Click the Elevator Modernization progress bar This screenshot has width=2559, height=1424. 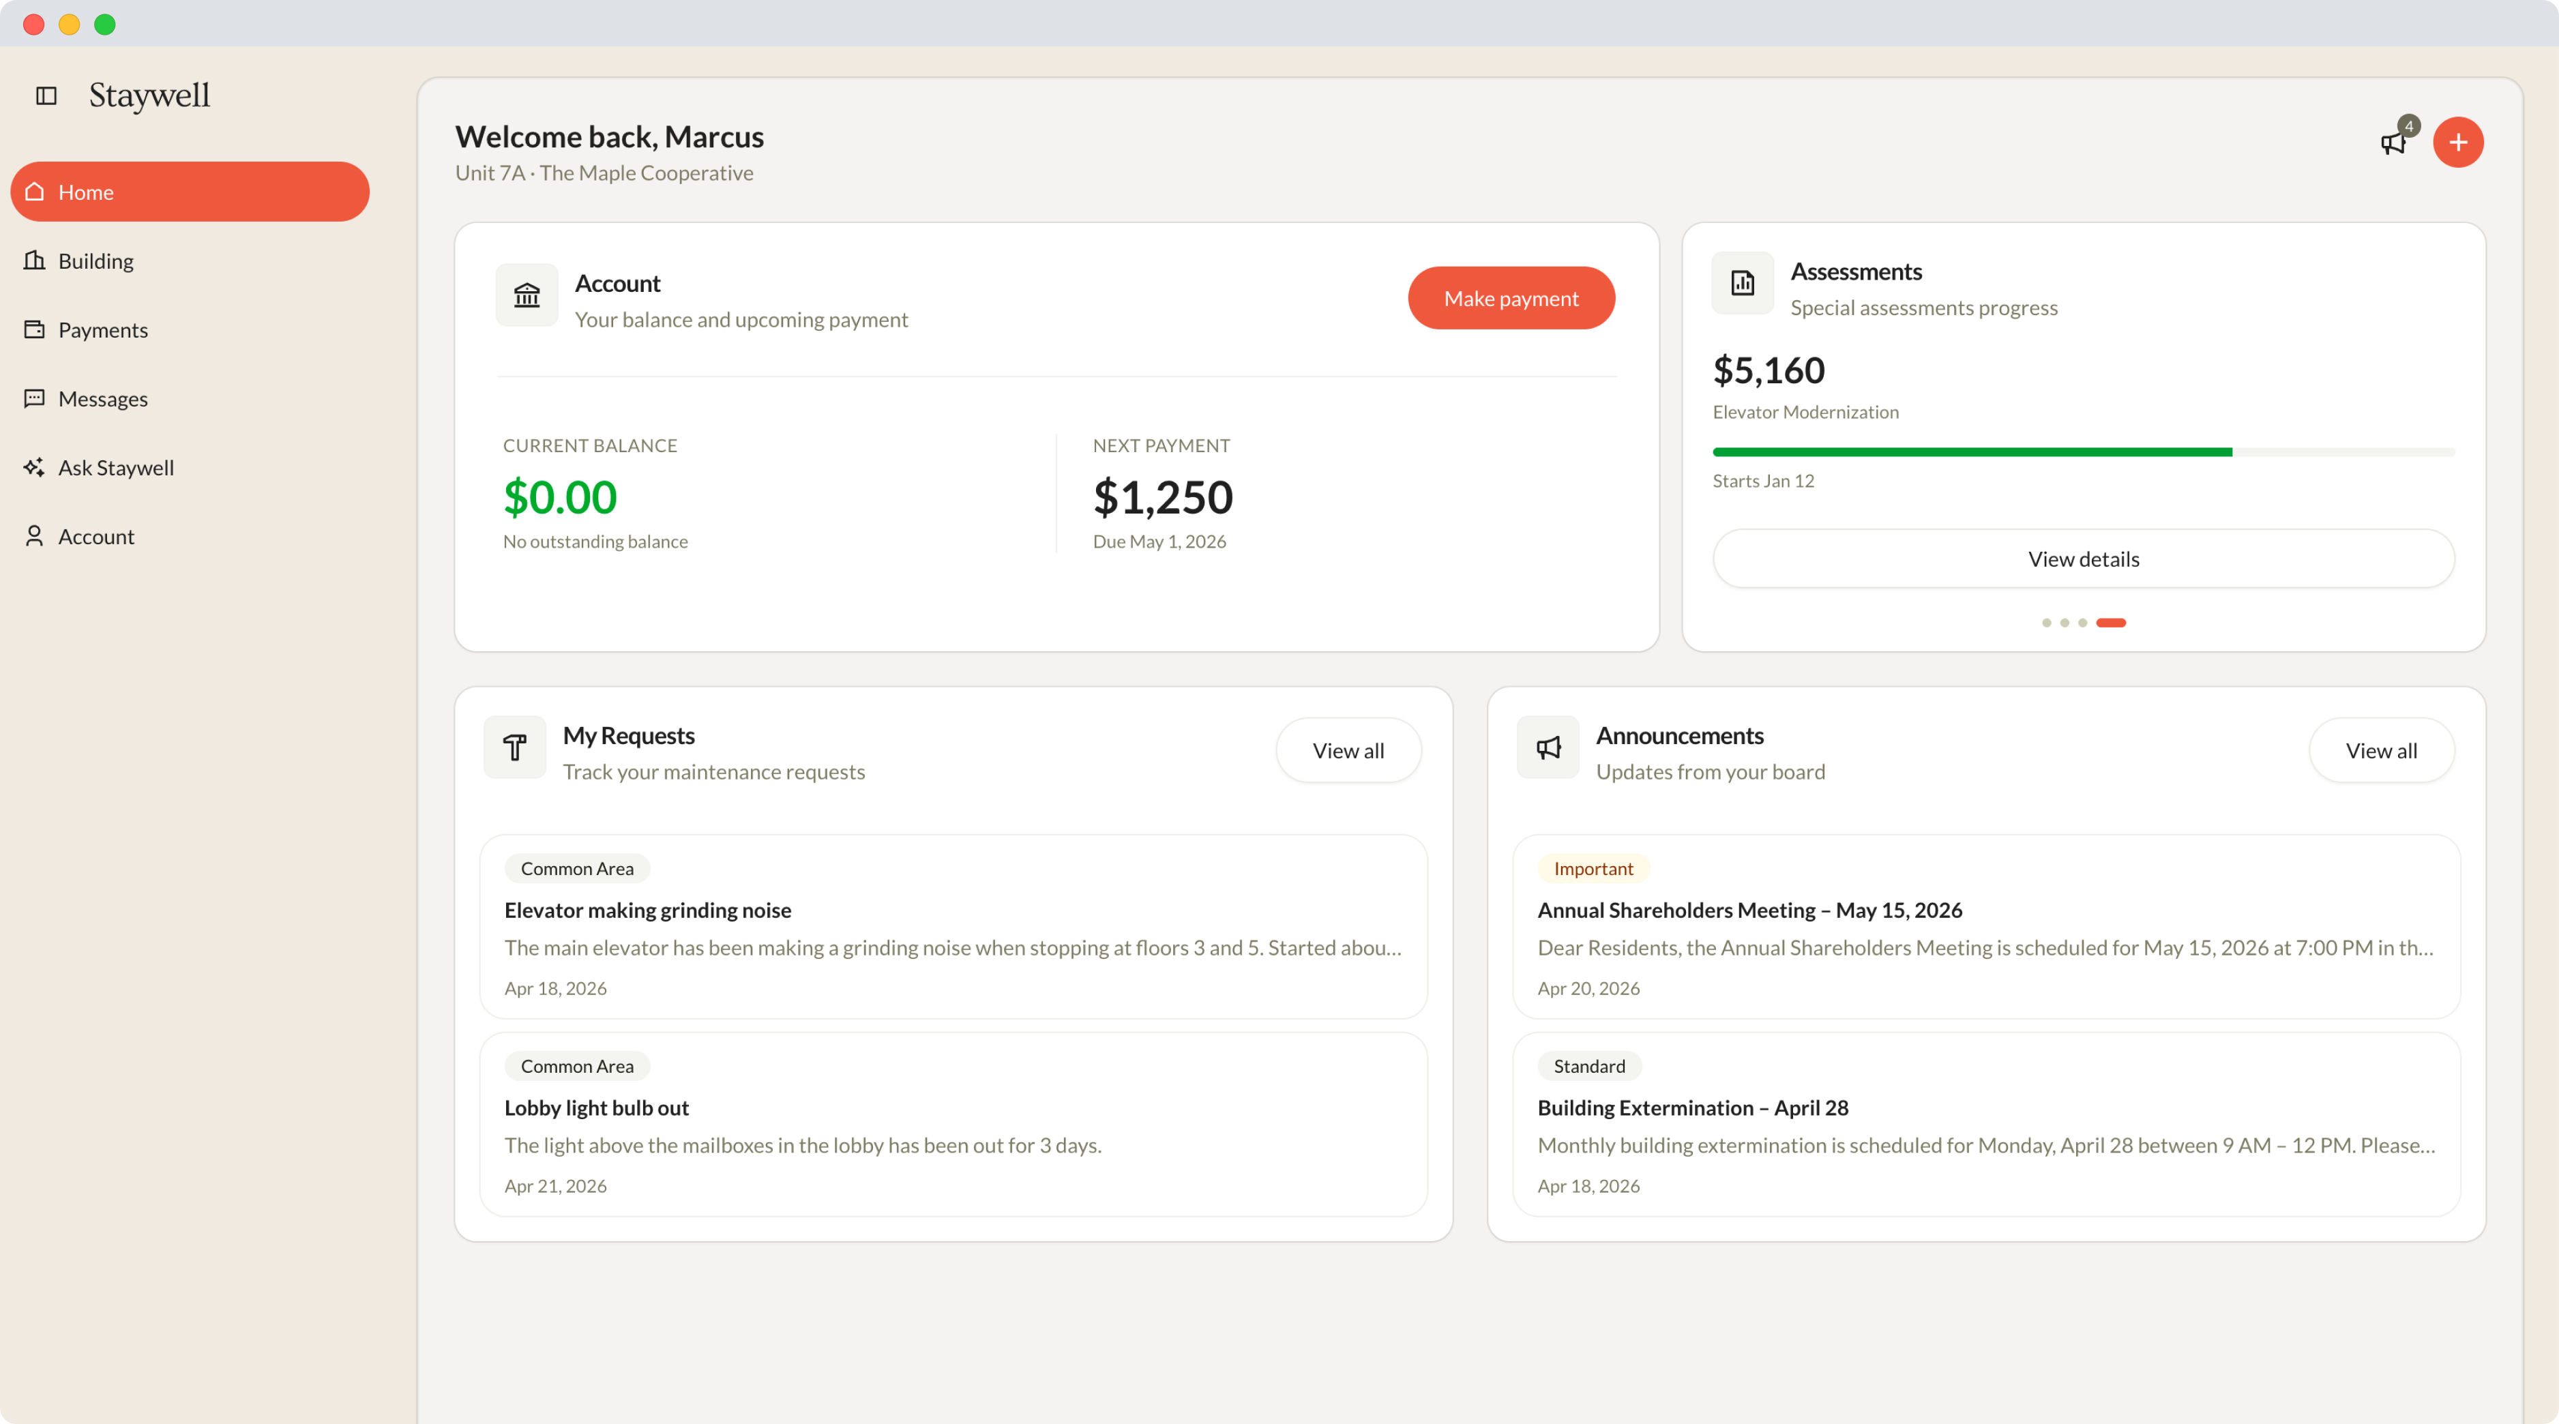point(2083,452)
